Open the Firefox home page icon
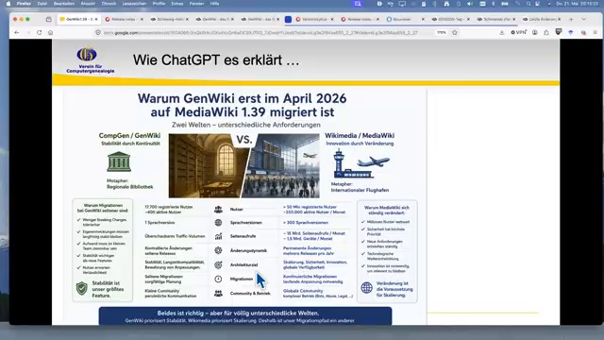 50,33
